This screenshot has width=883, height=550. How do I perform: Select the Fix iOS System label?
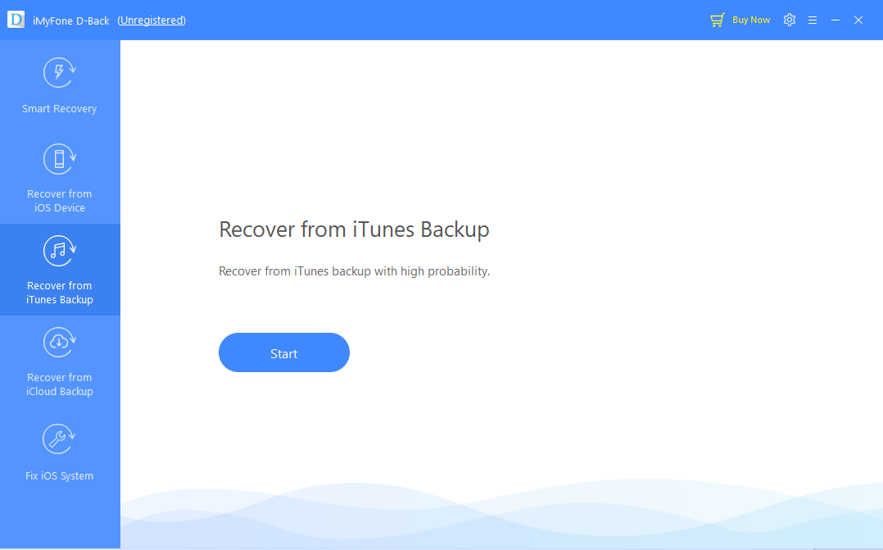pyautogui.click(x=59, y=475)
